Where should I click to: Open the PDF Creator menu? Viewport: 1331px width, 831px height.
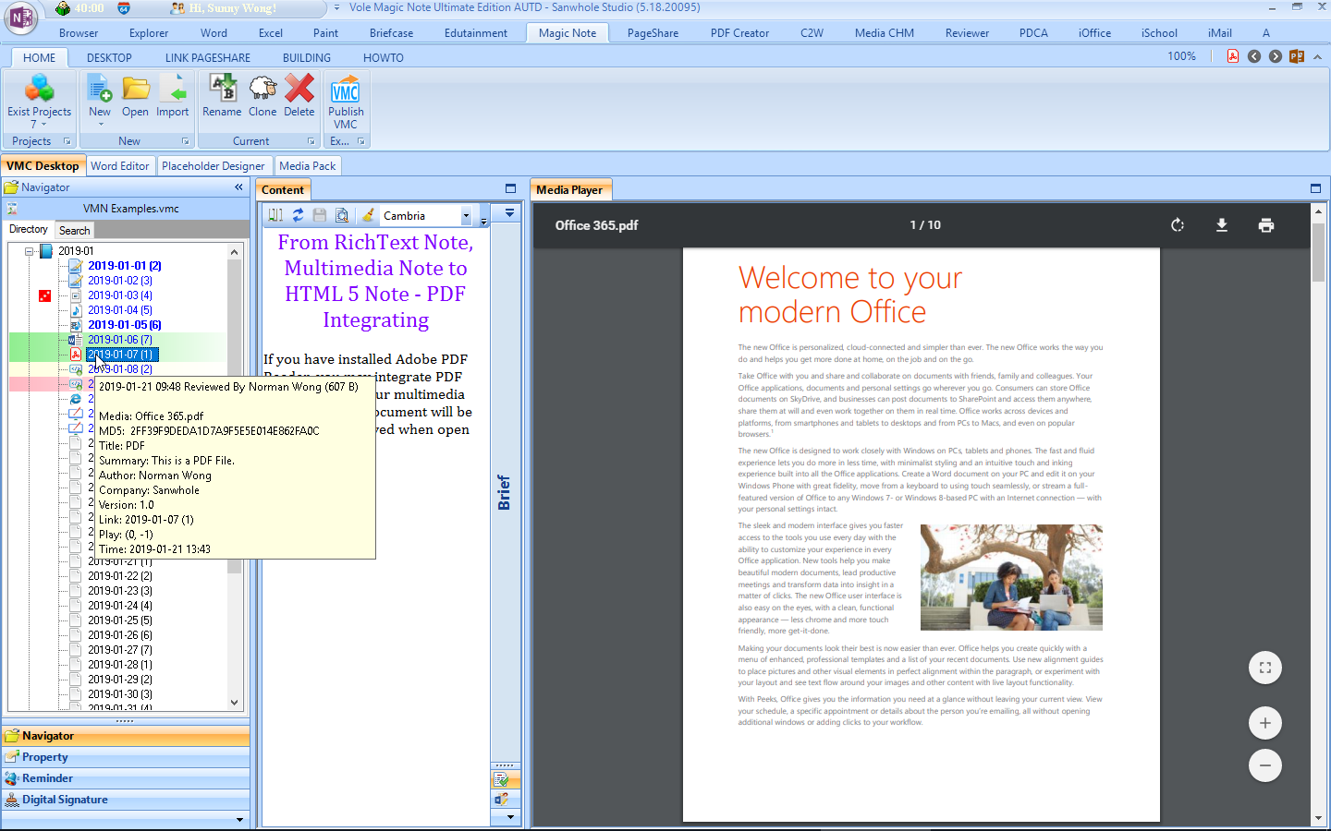point(739,33)
